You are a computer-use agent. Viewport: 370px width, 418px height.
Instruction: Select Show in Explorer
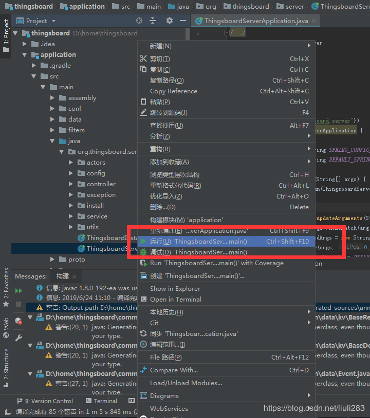[226, 289]
